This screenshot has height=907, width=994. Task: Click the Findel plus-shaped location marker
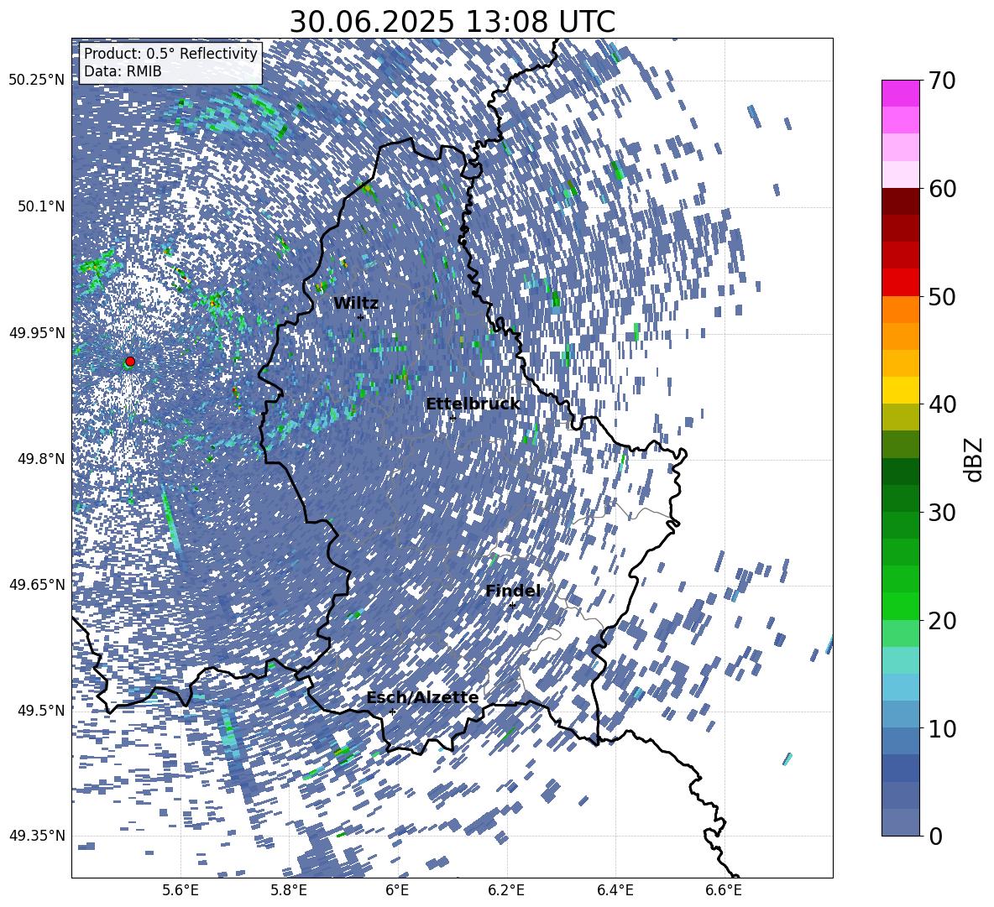click(x=512, y=606)
